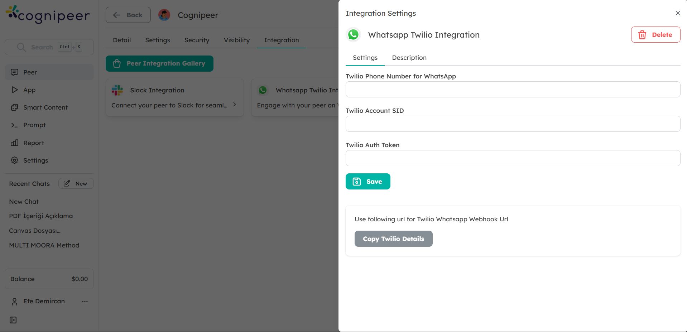The image size is (687, 332).
Task: Click Copy Twilio Details button
Action: point(393,239)
